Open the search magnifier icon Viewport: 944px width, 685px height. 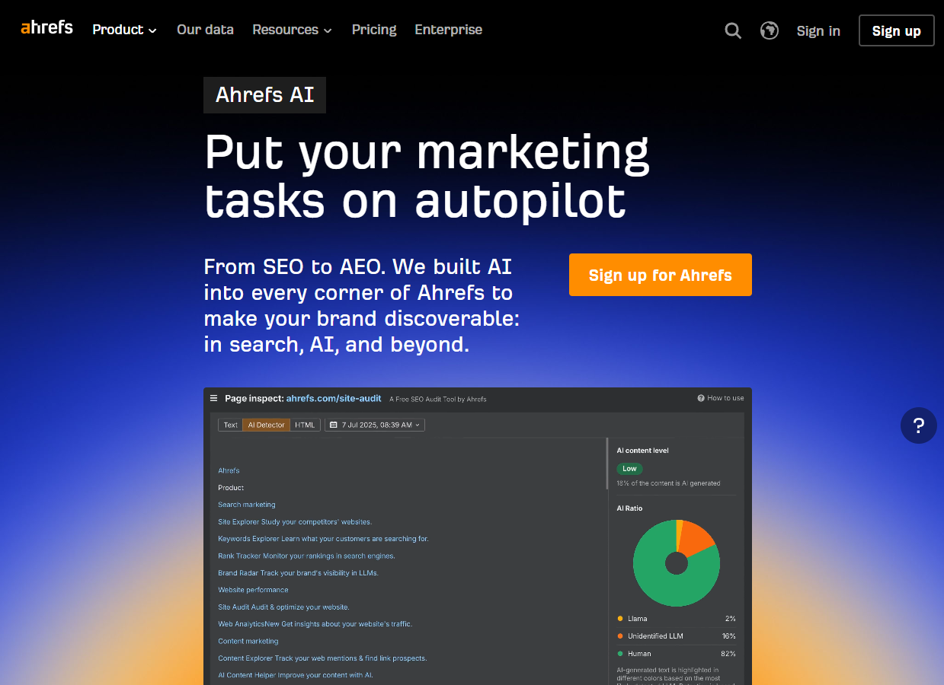(x=733, y=30)
